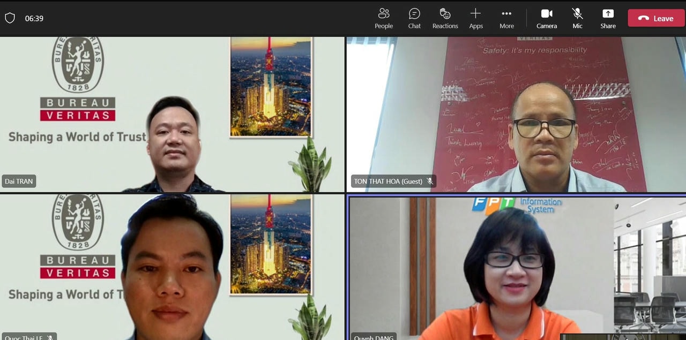Screen dimensions: 686x340
Task: Select Quoc Thai LE's video tile
Action: [171, 267]
